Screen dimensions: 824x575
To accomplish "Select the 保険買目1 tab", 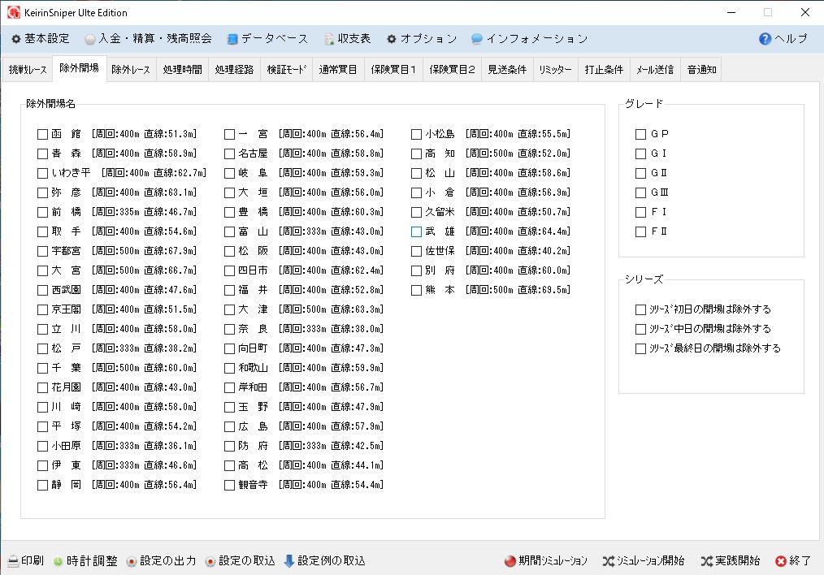I will (393, 69).
